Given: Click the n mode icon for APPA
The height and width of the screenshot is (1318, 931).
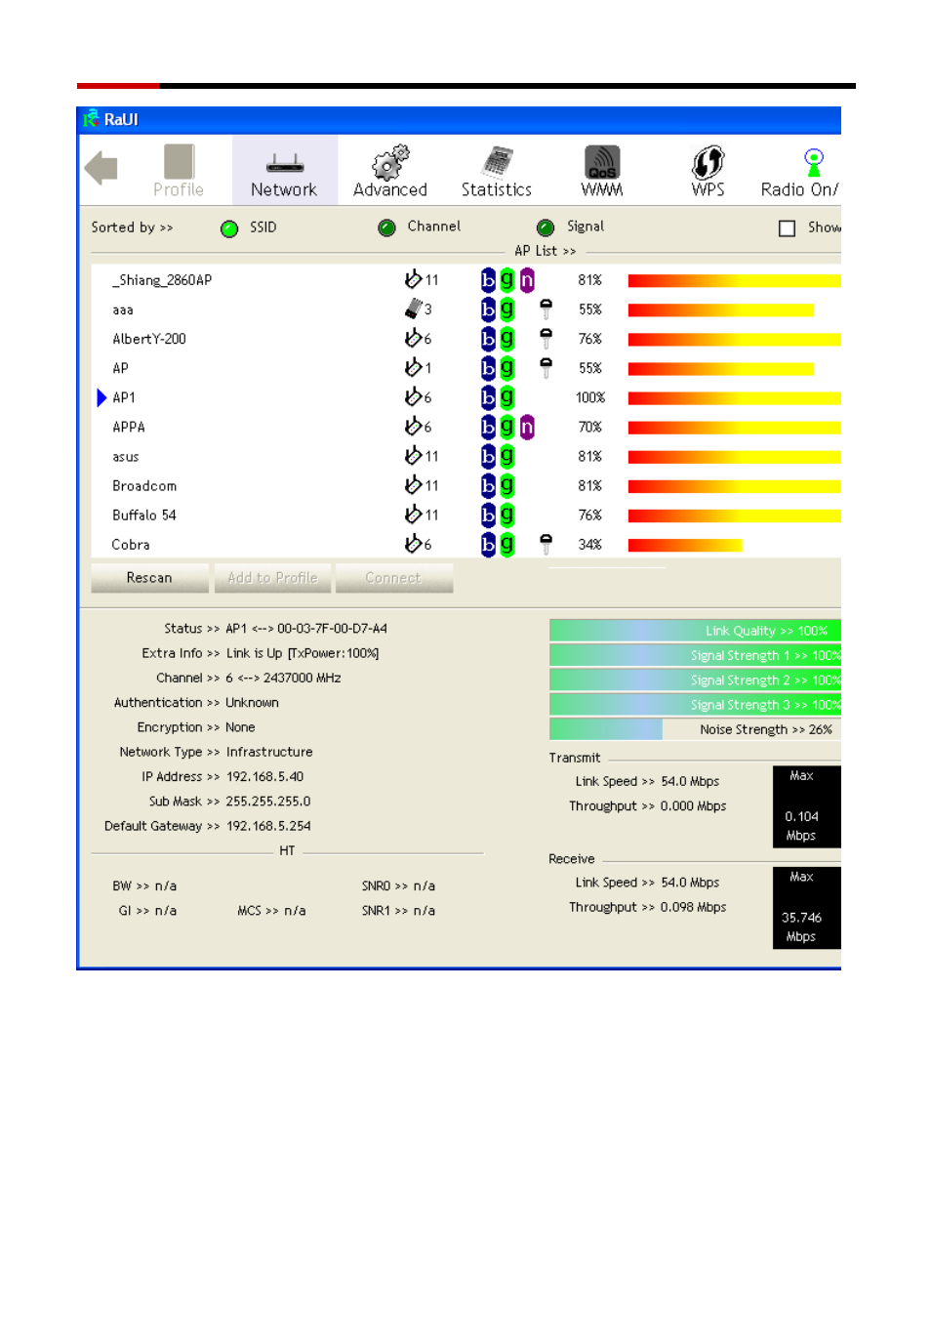Looking at the screenshot, I should (x=527, y=427).
